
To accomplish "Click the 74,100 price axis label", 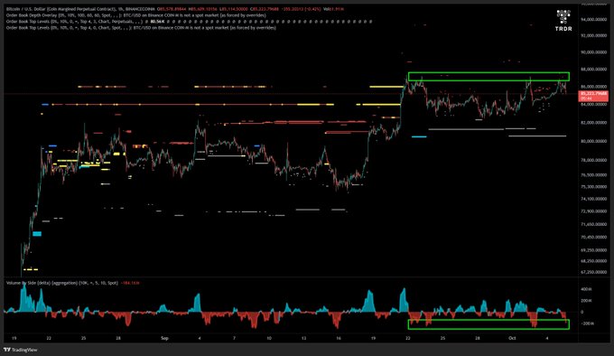I will [x=594, y=199].
